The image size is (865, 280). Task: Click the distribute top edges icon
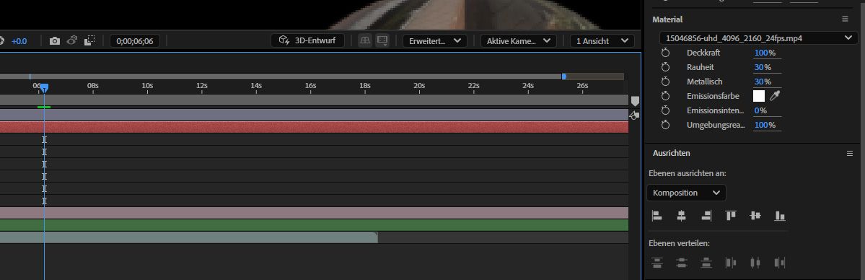click(657, 263)
